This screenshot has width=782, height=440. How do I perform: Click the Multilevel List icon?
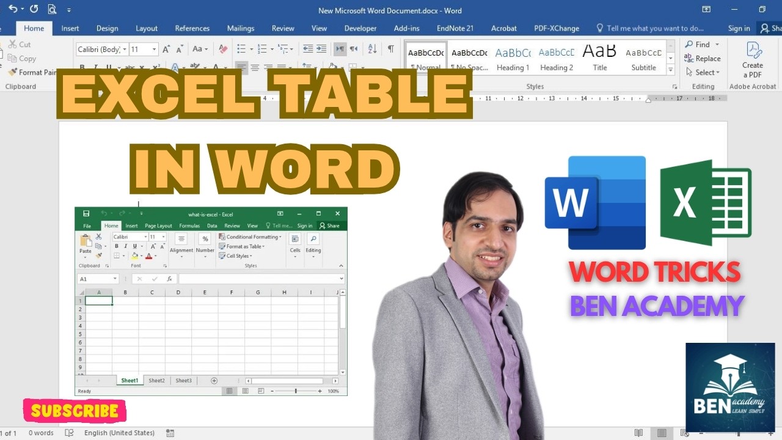pos(283,49)
